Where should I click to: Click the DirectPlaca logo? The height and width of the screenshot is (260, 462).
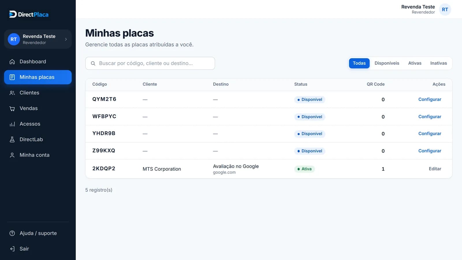point(29,14)
